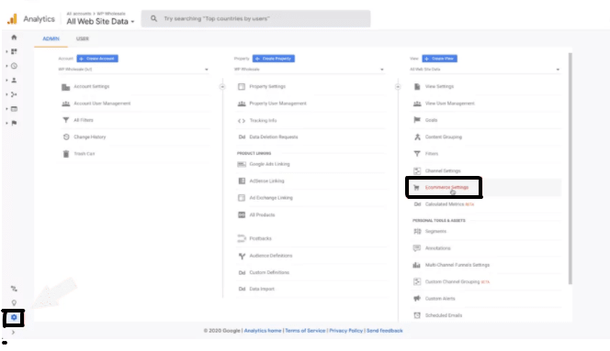
Task: Open All Products
Action: 262,215
